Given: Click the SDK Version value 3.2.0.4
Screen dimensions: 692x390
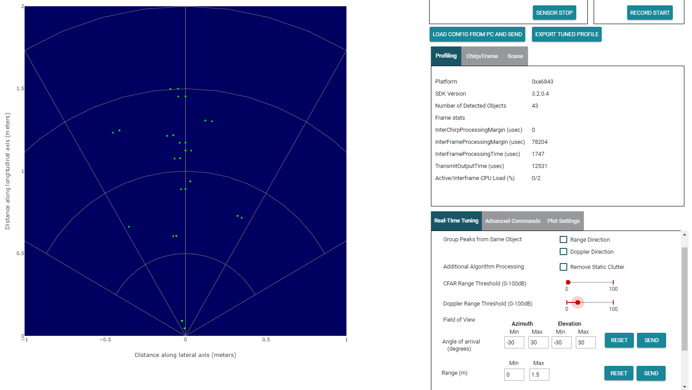Looking at the screenshot, I should tap(540, 94).
